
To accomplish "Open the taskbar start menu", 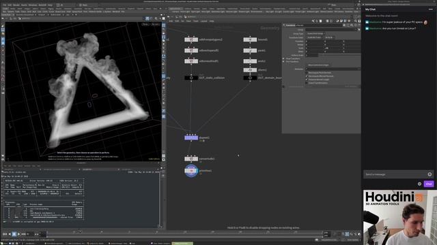I will coord(4,244).
